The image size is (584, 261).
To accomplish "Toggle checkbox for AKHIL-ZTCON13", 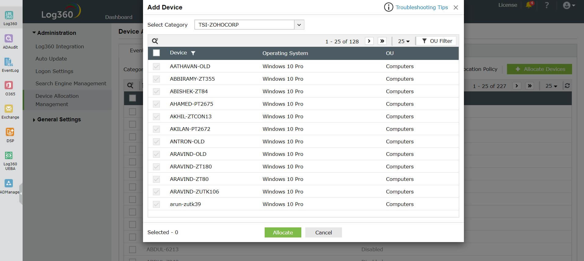I will pyautogui.click(x=156, y=116).
